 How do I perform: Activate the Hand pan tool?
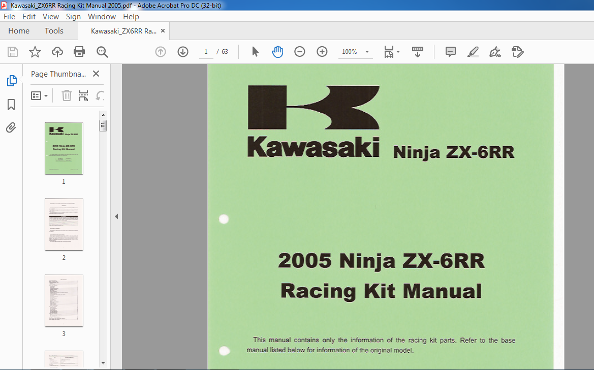click(x=277, y=51)
